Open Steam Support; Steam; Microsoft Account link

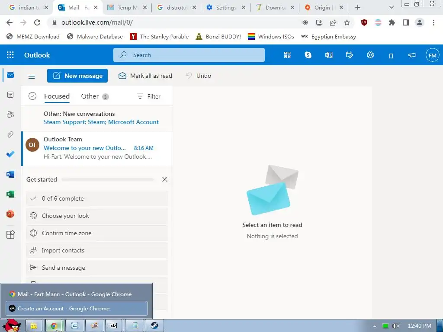(101, 122)
